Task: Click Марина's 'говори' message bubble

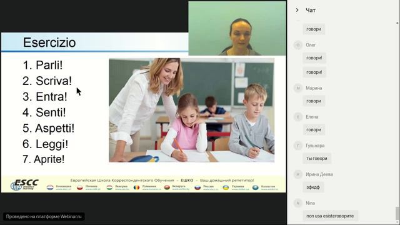Action: (314, 101)
